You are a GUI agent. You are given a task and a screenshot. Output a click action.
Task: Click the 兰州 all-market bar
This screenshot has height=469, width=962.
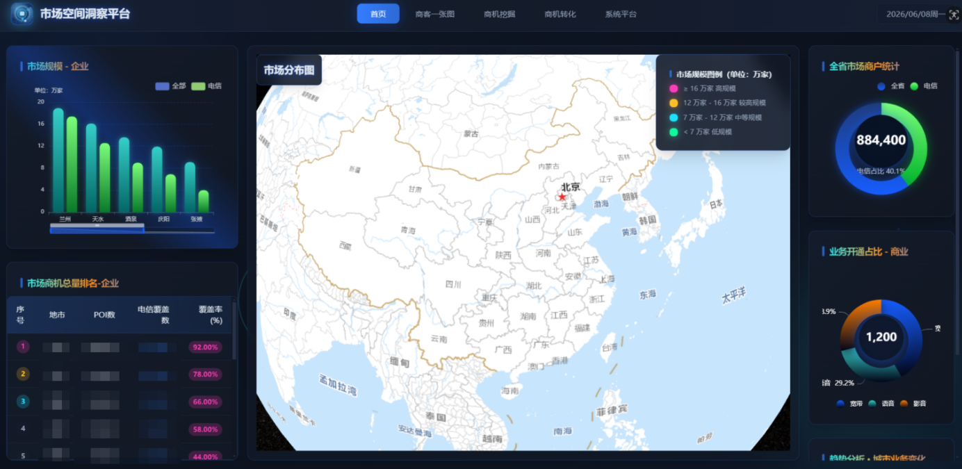(x=58, y=160)
